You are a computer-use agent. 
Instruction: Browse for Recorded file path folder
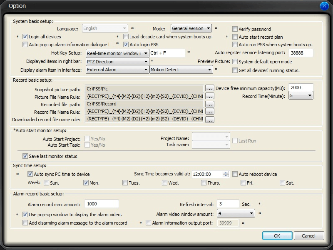click(x=209, y=104)
